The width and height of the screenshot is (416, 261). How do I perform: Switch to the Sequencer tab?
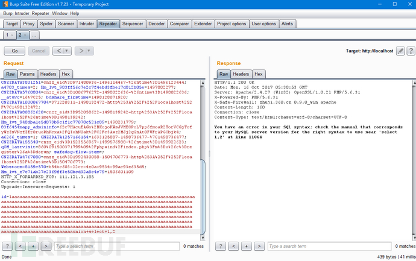[x=133, y=24]
